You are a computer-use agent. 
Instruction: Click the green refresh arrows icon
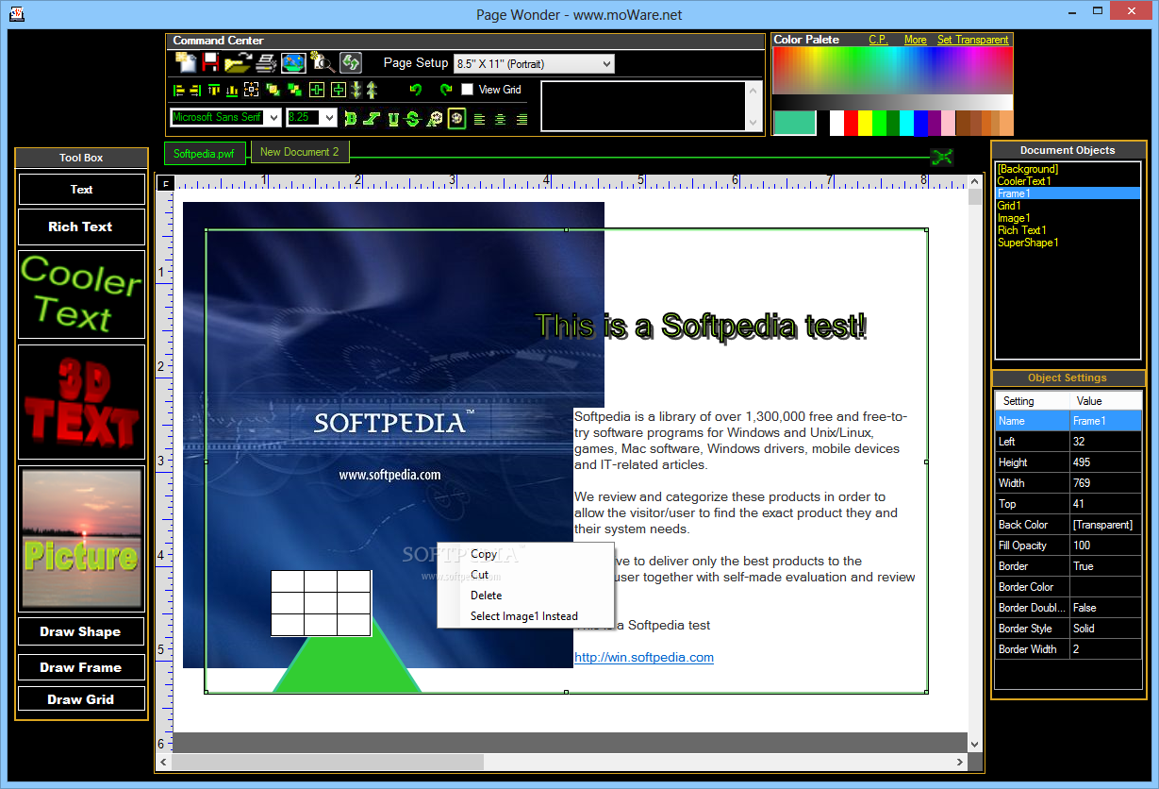point(351,63)
